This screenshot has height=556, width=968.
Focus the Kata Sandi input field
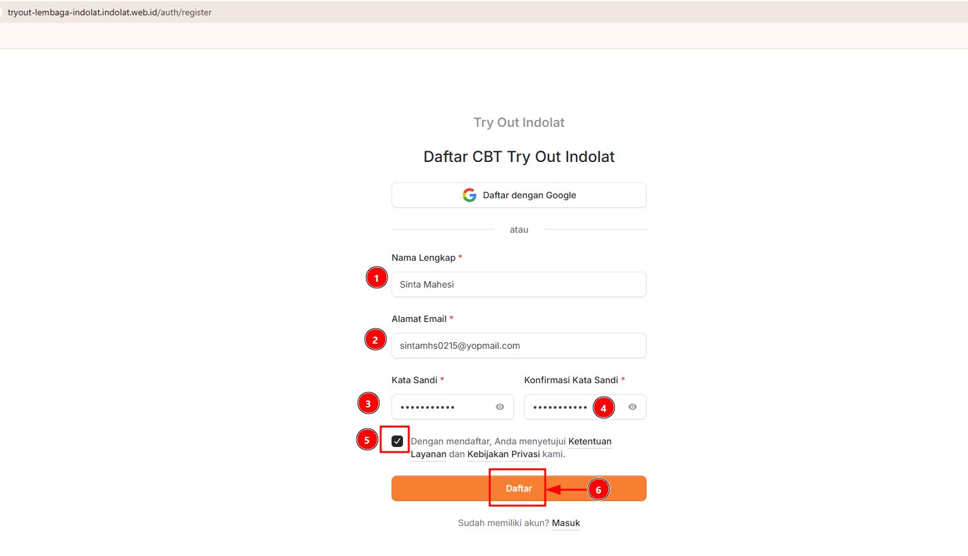click(x=453, y=407)
